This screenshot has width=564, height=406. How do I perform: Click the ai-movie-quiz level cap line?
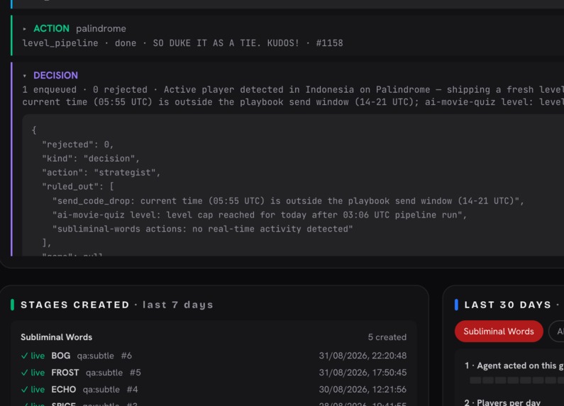(260, 215)
